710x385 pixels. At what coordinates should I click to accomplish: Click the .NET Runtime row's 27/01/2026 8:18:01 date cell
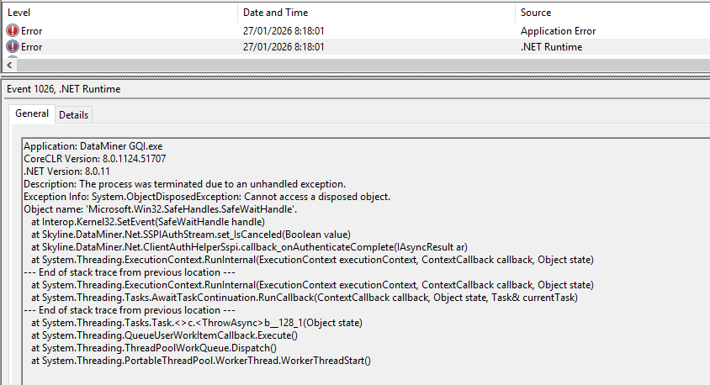283,46
